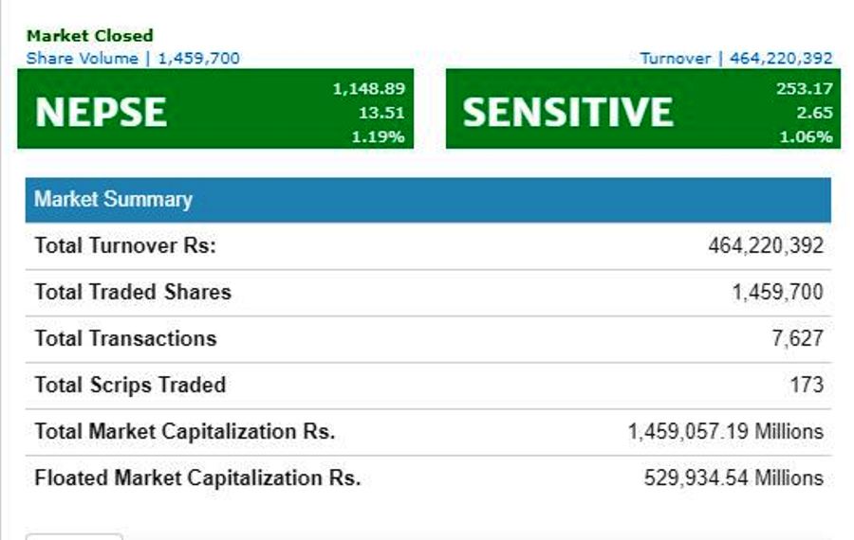Click the SENSITIVE percent change 1.06%
This screenshot has width=854, height=540.
(806, 136)
